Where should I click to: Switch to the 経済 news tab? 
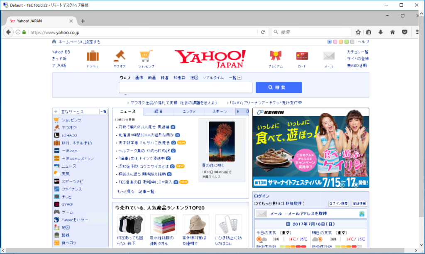pos(158,111)
